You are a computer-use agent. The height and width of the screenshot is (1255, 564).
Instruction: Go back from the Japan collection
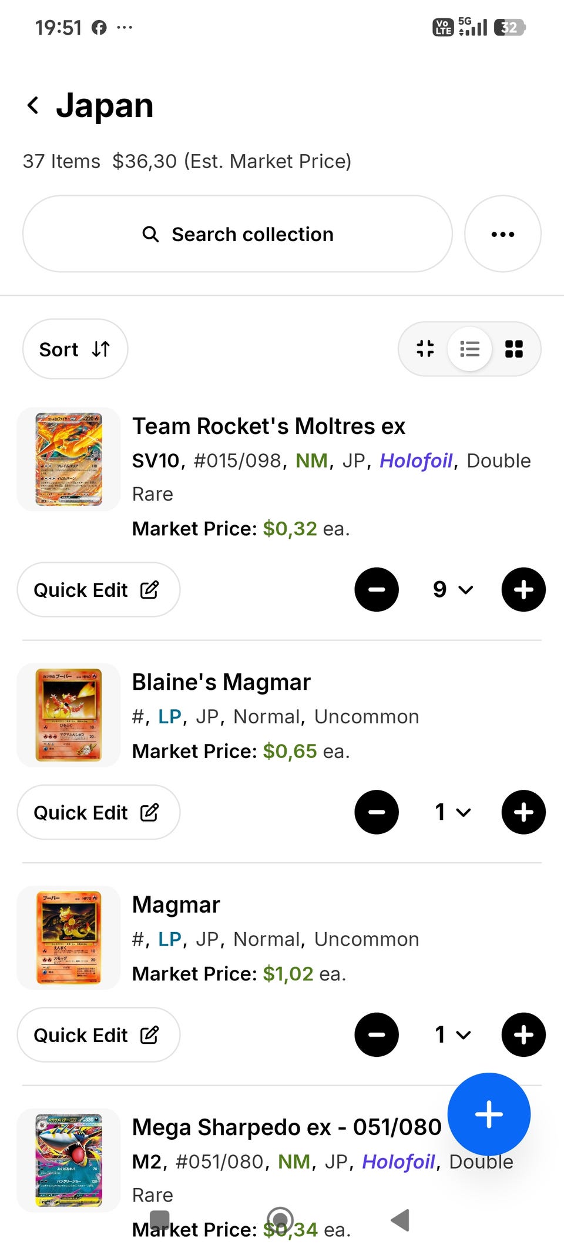(33, 106)
